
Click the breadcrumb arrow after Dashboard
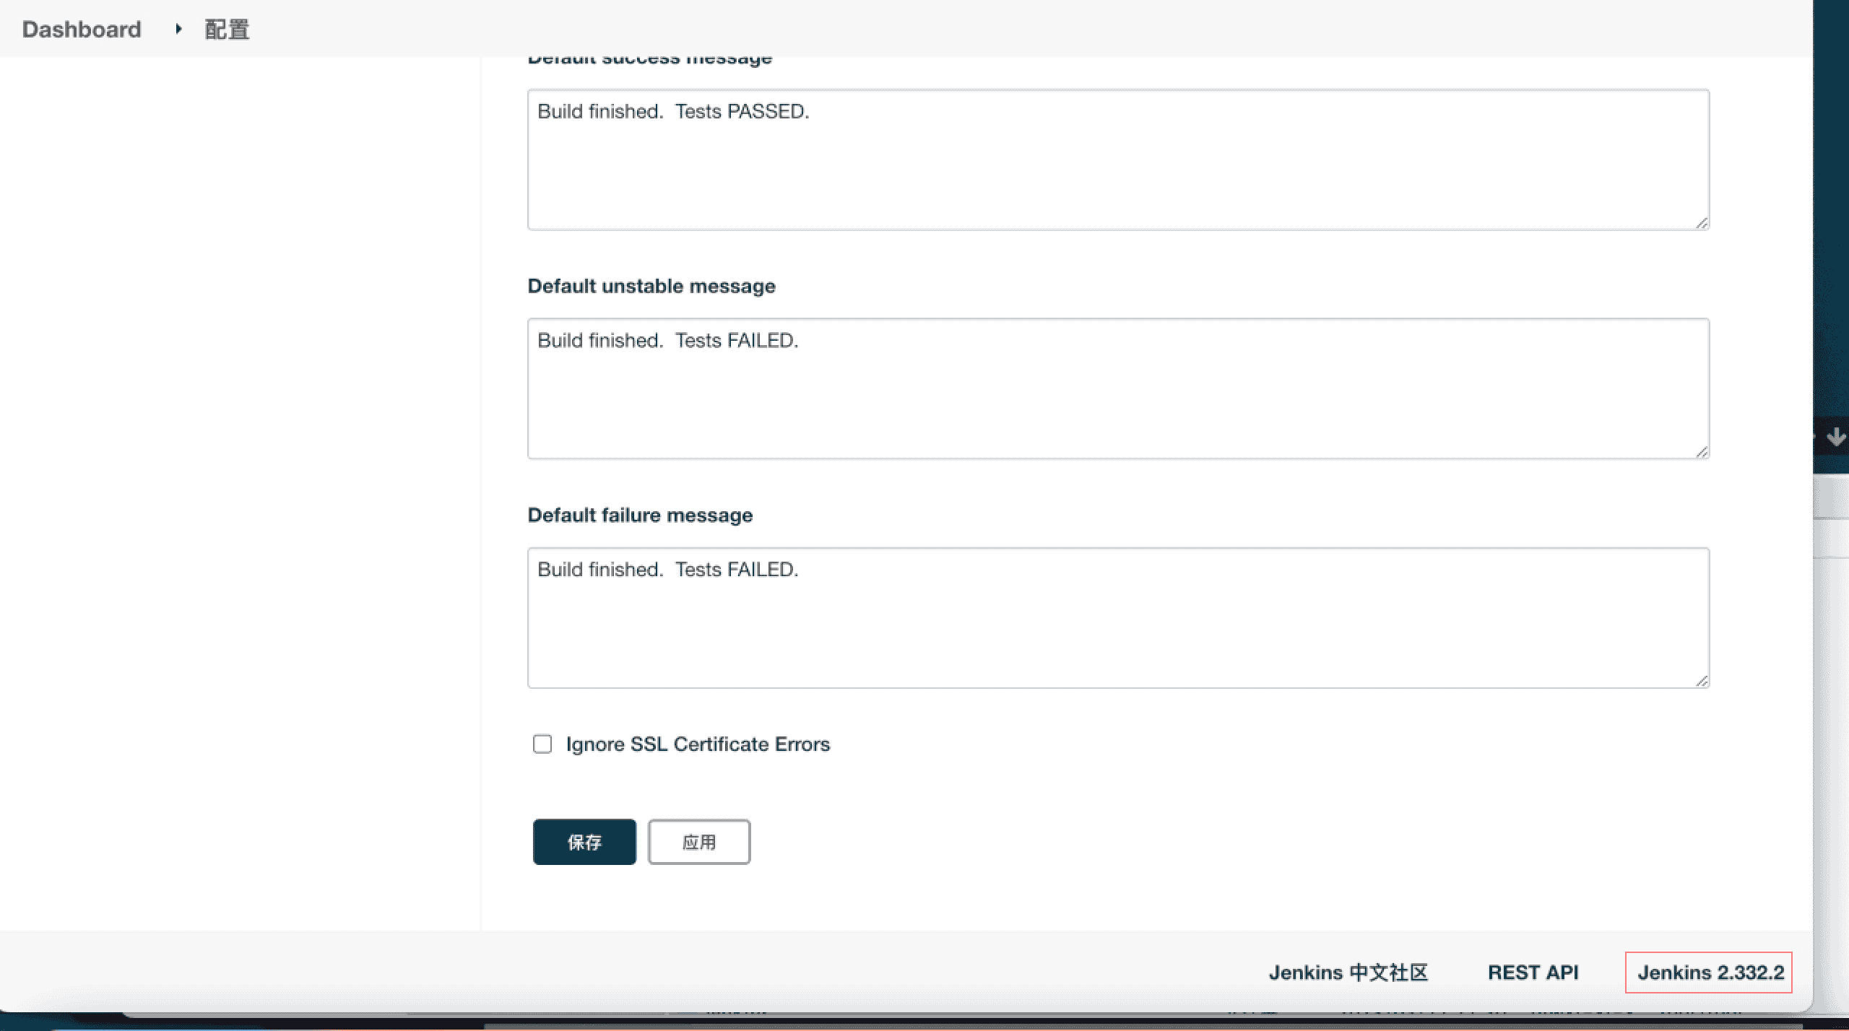click(x=178, y=29)
